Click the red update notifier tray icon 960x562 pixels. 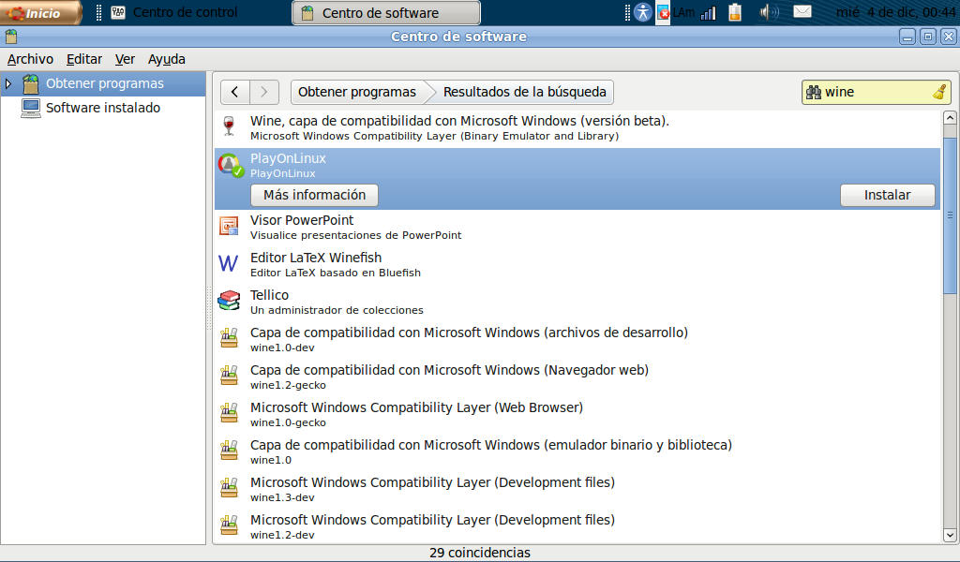tap(663, 13)
